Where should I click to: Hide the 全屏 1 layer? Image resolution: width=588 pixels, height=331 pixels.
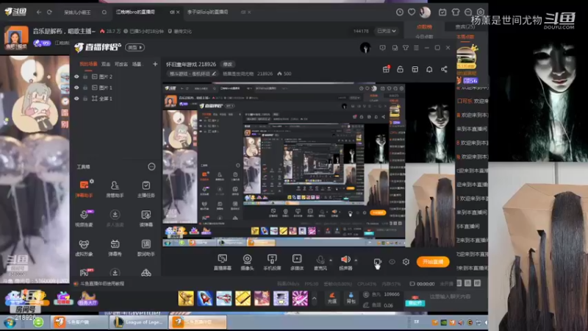coord(76,99)
